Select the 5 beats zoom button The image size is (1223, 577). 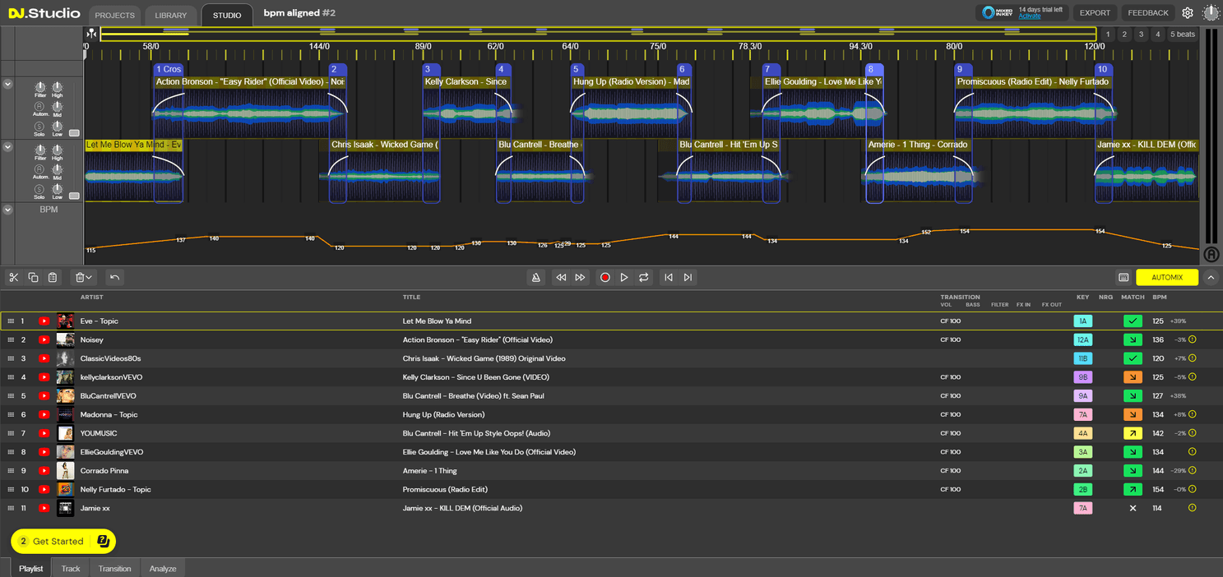tap(1183, 35)
